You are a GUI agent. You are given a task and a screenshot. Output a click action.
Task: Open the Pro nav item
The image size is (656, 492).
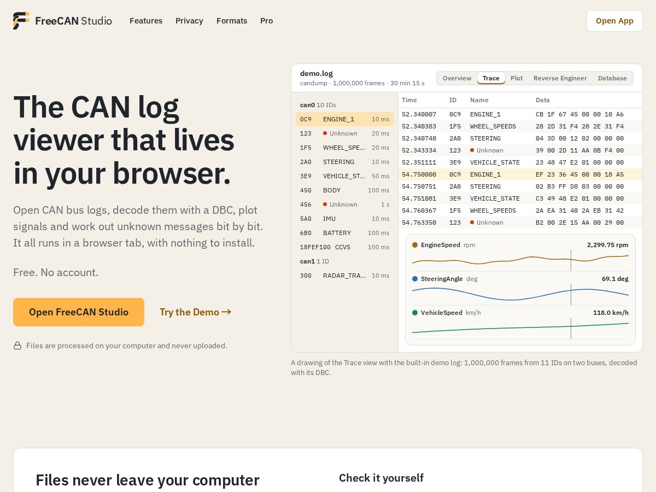pos(266,21)
